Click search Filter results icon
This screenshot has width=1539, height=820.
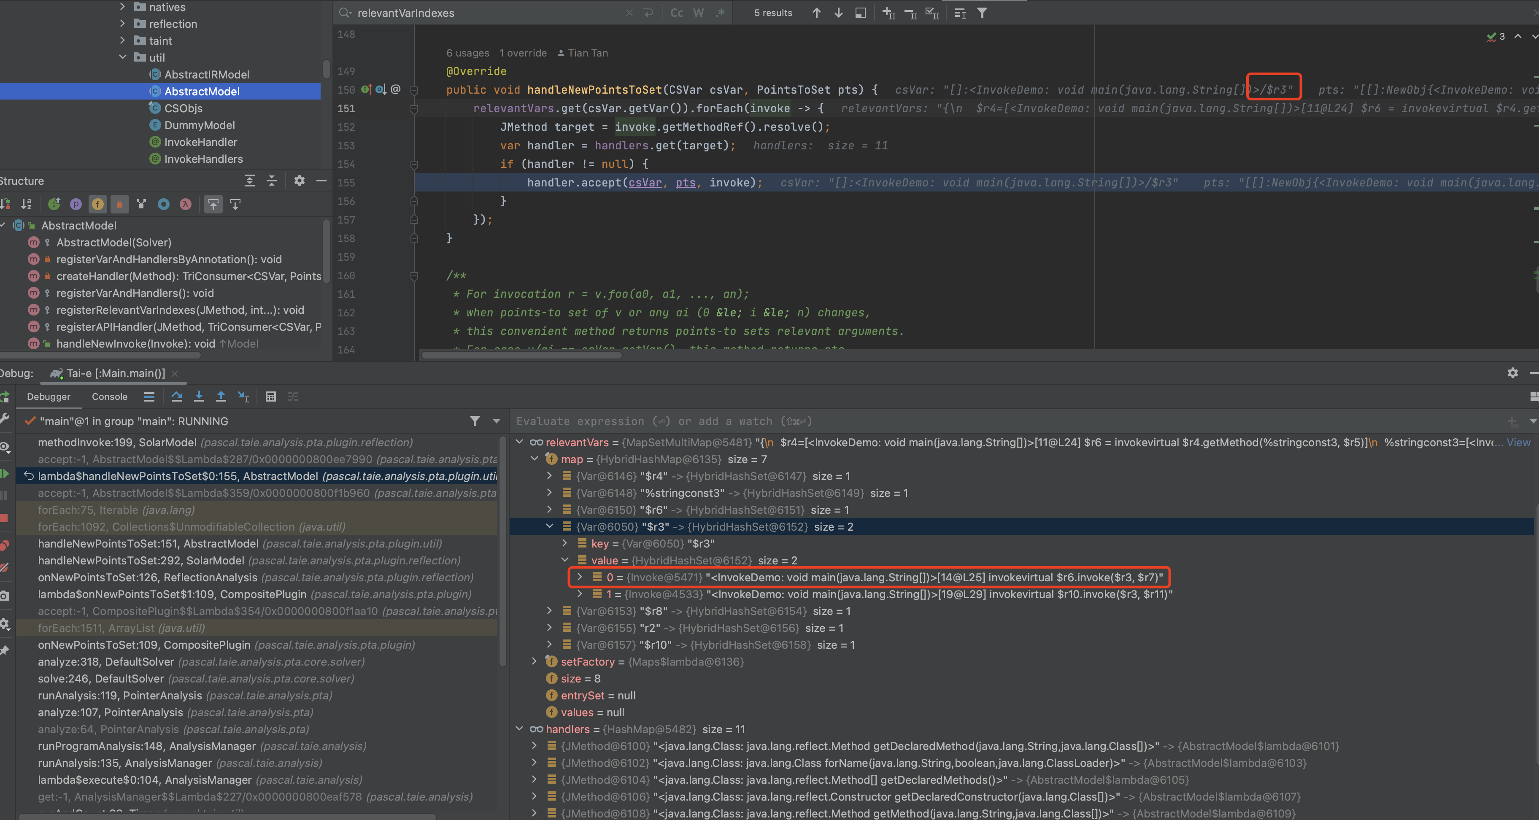pyautogui.click(x=982, y=13)
